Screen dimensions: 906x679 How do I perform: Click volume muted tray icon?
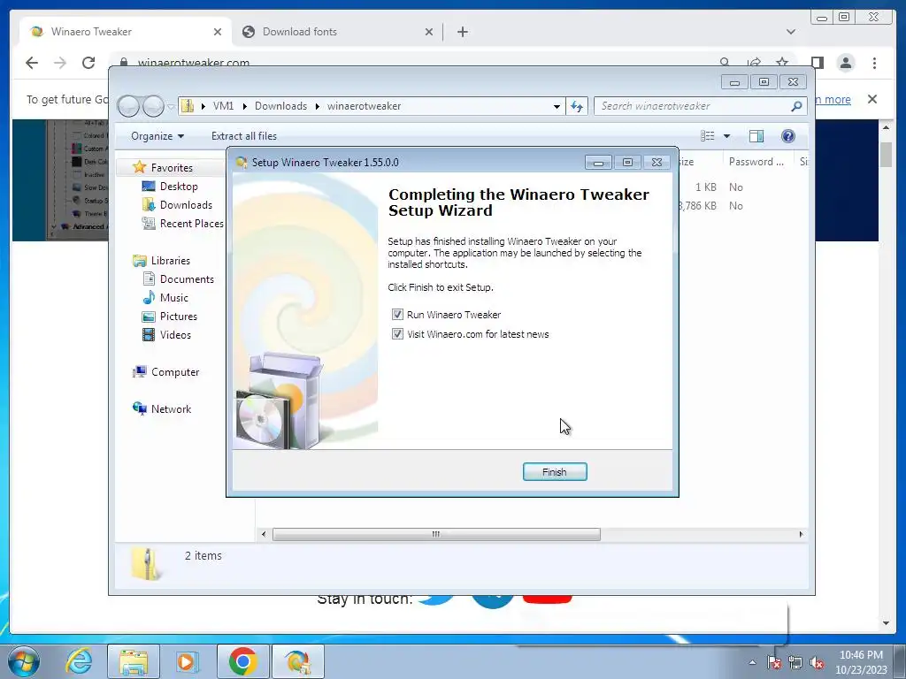click(x=817, y=663)
